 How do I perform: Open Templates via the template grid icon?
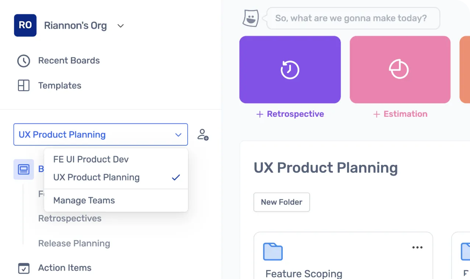coord(23,86)
